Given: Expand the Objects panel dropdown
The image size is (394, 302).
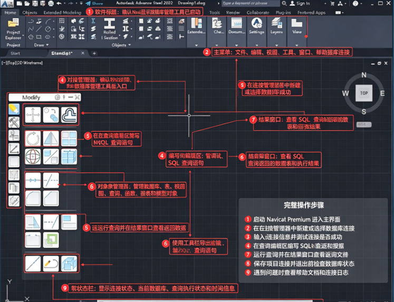Looking at the screenshot, I should click(130, 45).
